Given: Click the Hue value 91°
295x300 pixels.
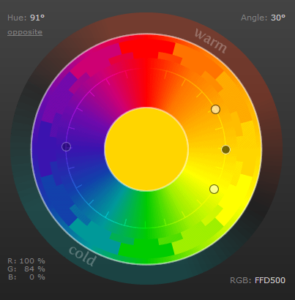Looking at the screenshot, I should click(x=37, y=18).
